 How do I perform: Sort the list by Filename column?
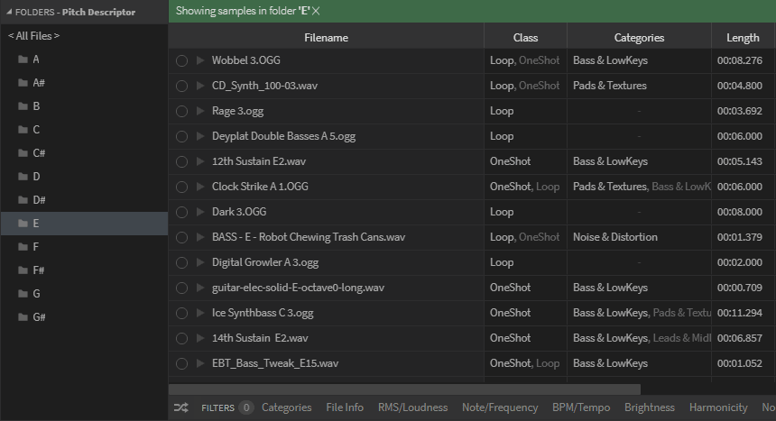click(x=326, y=38)
